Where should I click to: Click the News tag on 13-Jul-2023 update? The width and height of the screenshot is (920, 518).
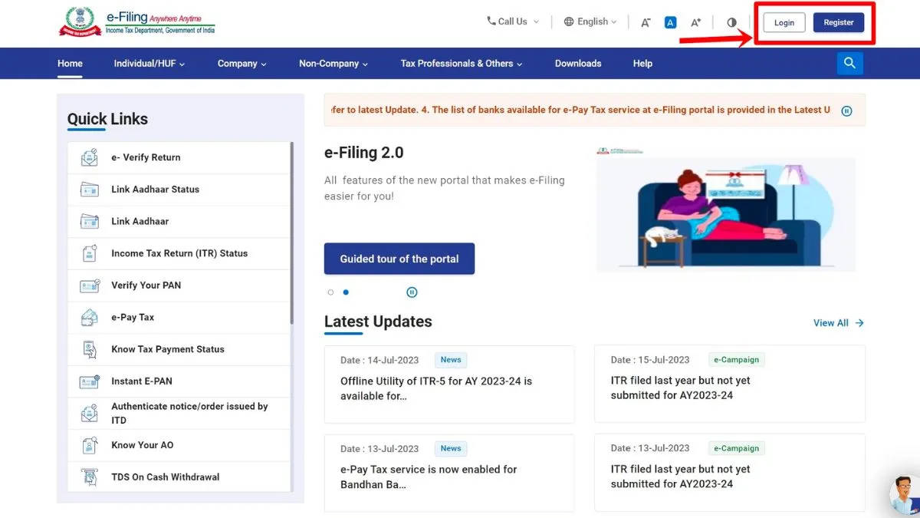(451, 449)
